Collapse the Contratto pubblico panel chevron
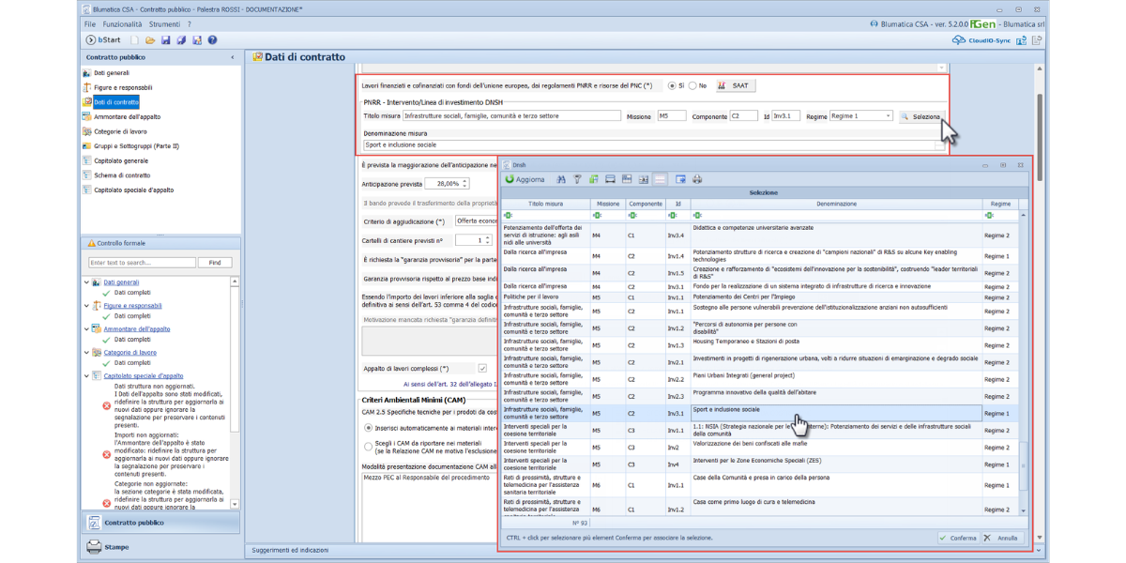The image size is (1126, 563). pos(233,57)
